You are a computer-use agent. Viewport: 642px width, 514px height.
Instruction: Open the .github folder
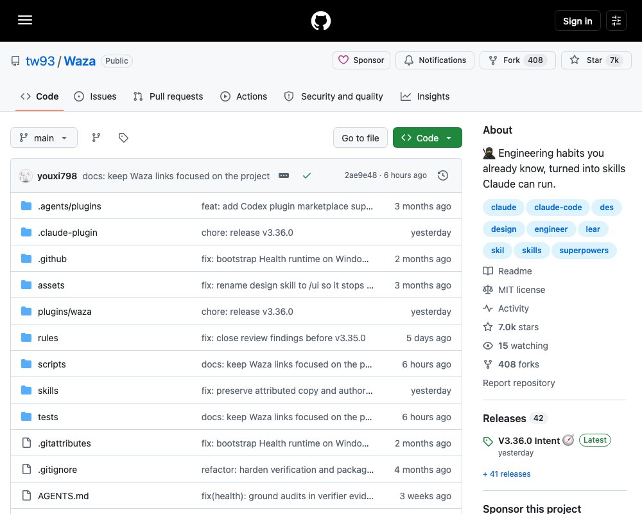(53, 259)
